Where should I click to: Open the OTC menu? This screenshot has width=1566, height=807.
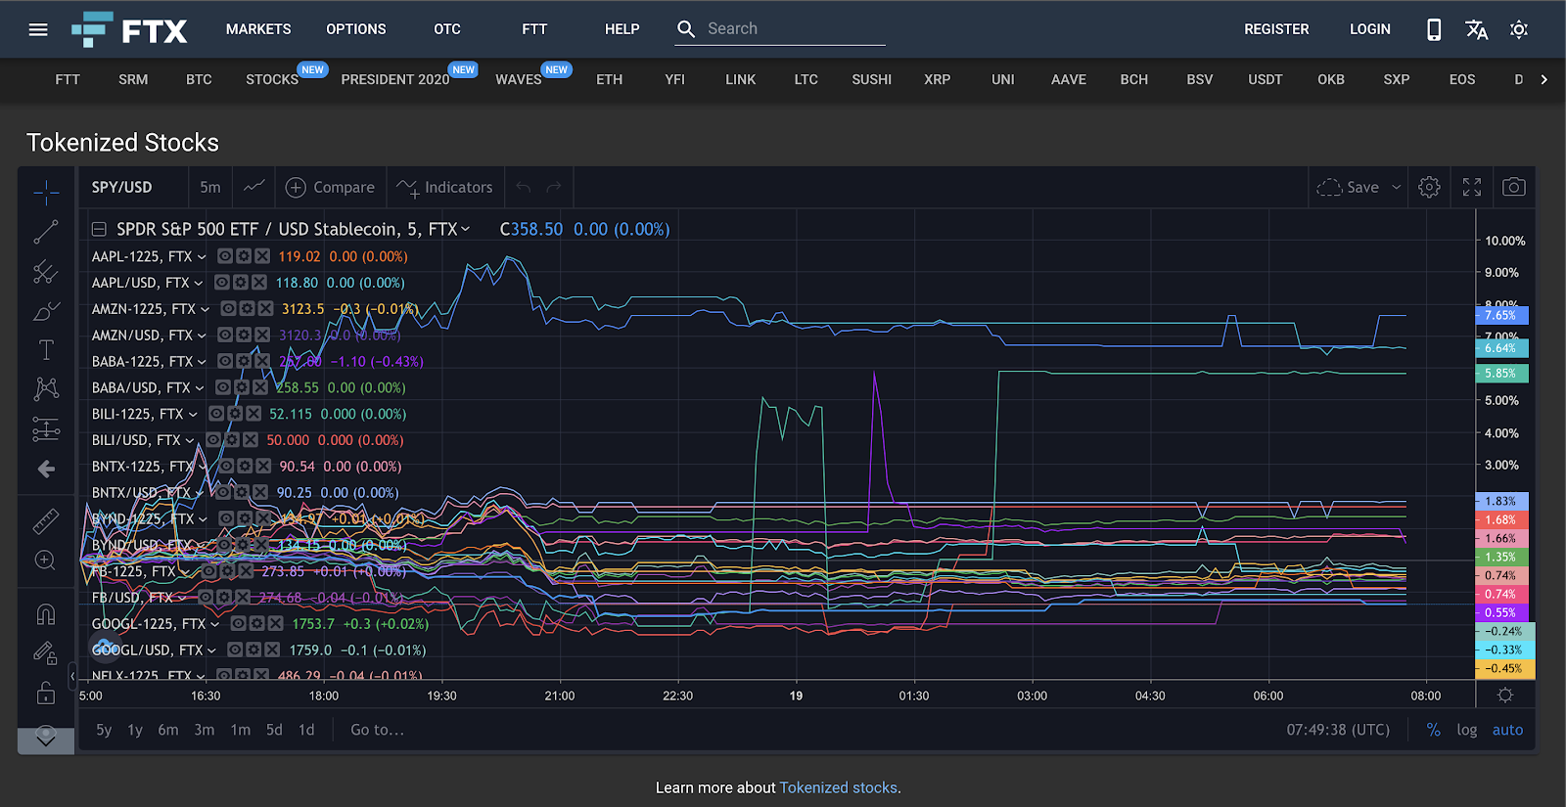tap(447, 29)
